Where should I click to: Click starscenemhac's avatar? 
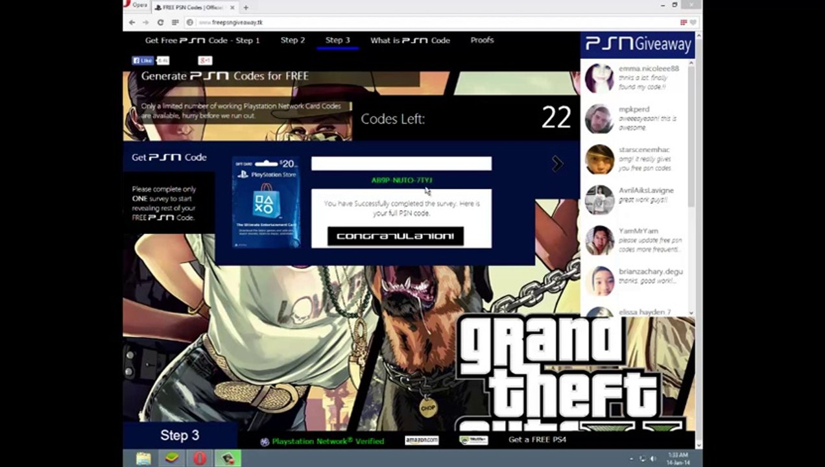(x=599, y=160)
